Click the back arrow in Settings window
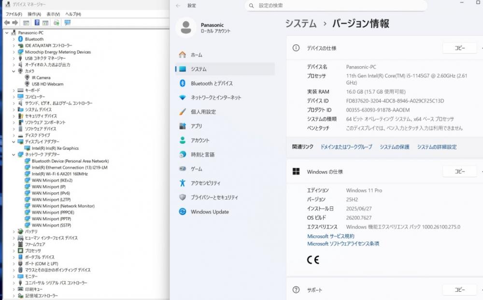 click(178, 5)
